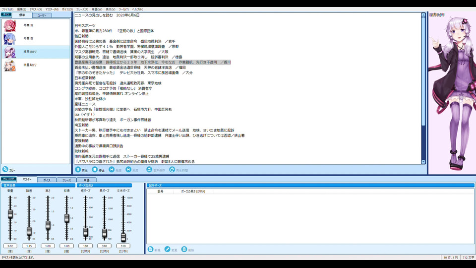The image size is (476, 268).
Task: Select 琴葉 葵 voice avatar
Action: 9,39
